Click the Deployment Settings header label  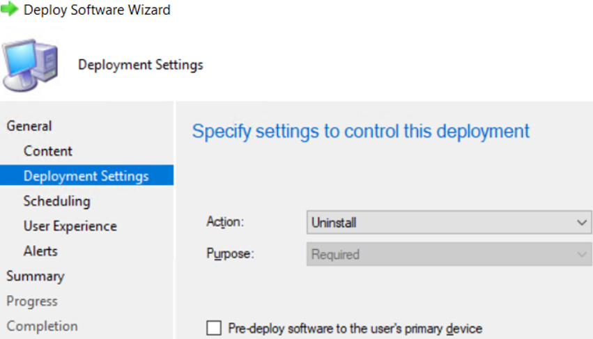141,65
